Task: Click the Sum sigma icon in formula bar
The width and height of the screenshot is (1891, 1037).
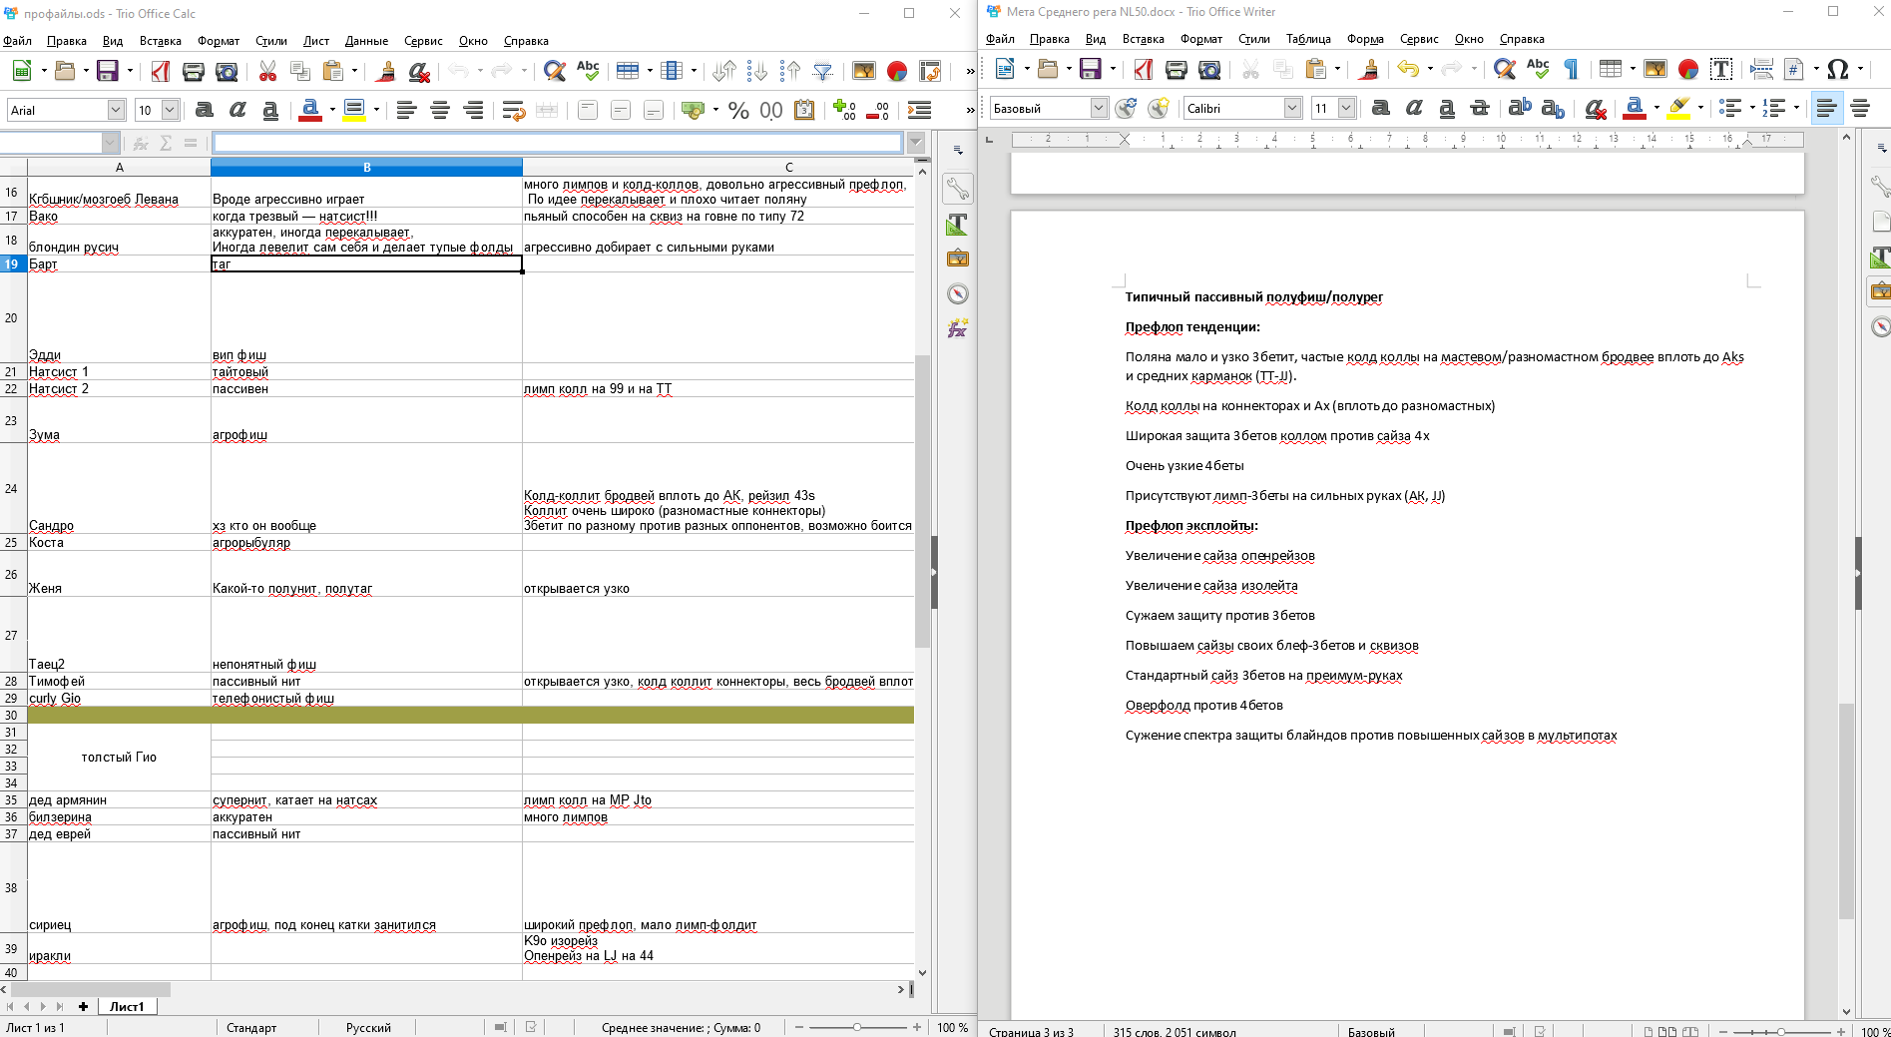Action: 166,144
